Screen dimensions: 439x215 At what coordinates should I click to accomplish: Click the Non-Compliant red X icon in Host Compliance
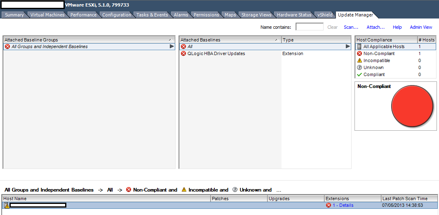click(359, 53)
